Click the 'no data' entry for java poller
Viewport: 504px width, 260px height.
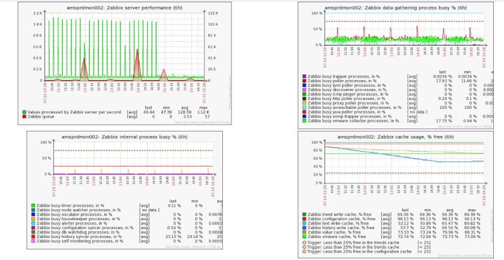417,112
